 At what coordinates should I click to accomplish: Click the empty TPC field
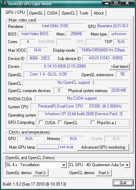(93, 42)
